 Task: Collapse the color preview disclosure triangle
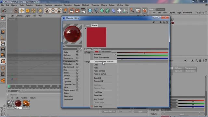pyautogui.click(x=85, y=28)
